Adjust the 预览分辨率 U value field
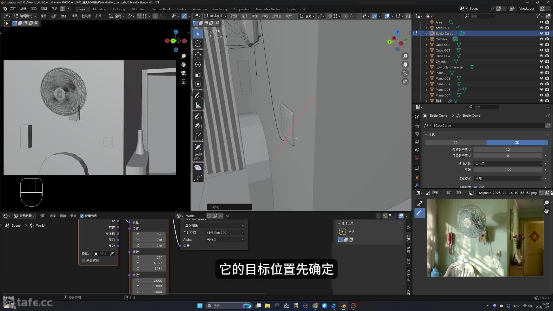 pyautogui.click(x=508, y=150)
